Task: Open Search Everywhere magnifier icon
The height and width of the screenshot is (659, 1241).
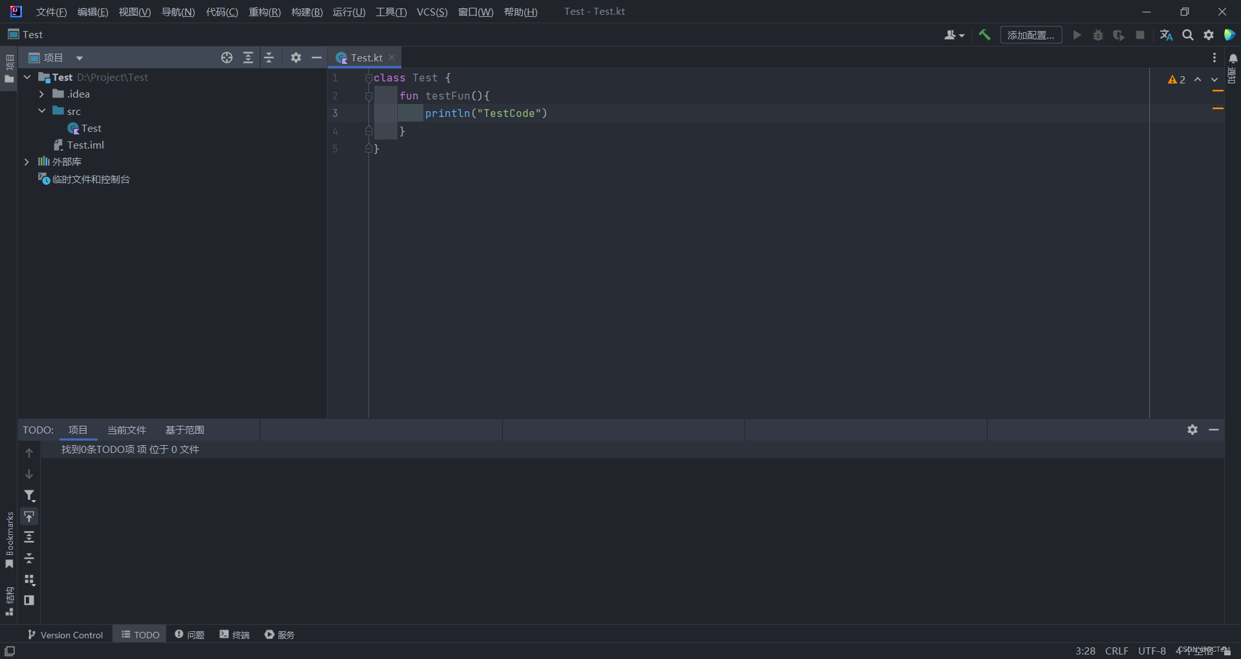Action: pos(1188,35)
